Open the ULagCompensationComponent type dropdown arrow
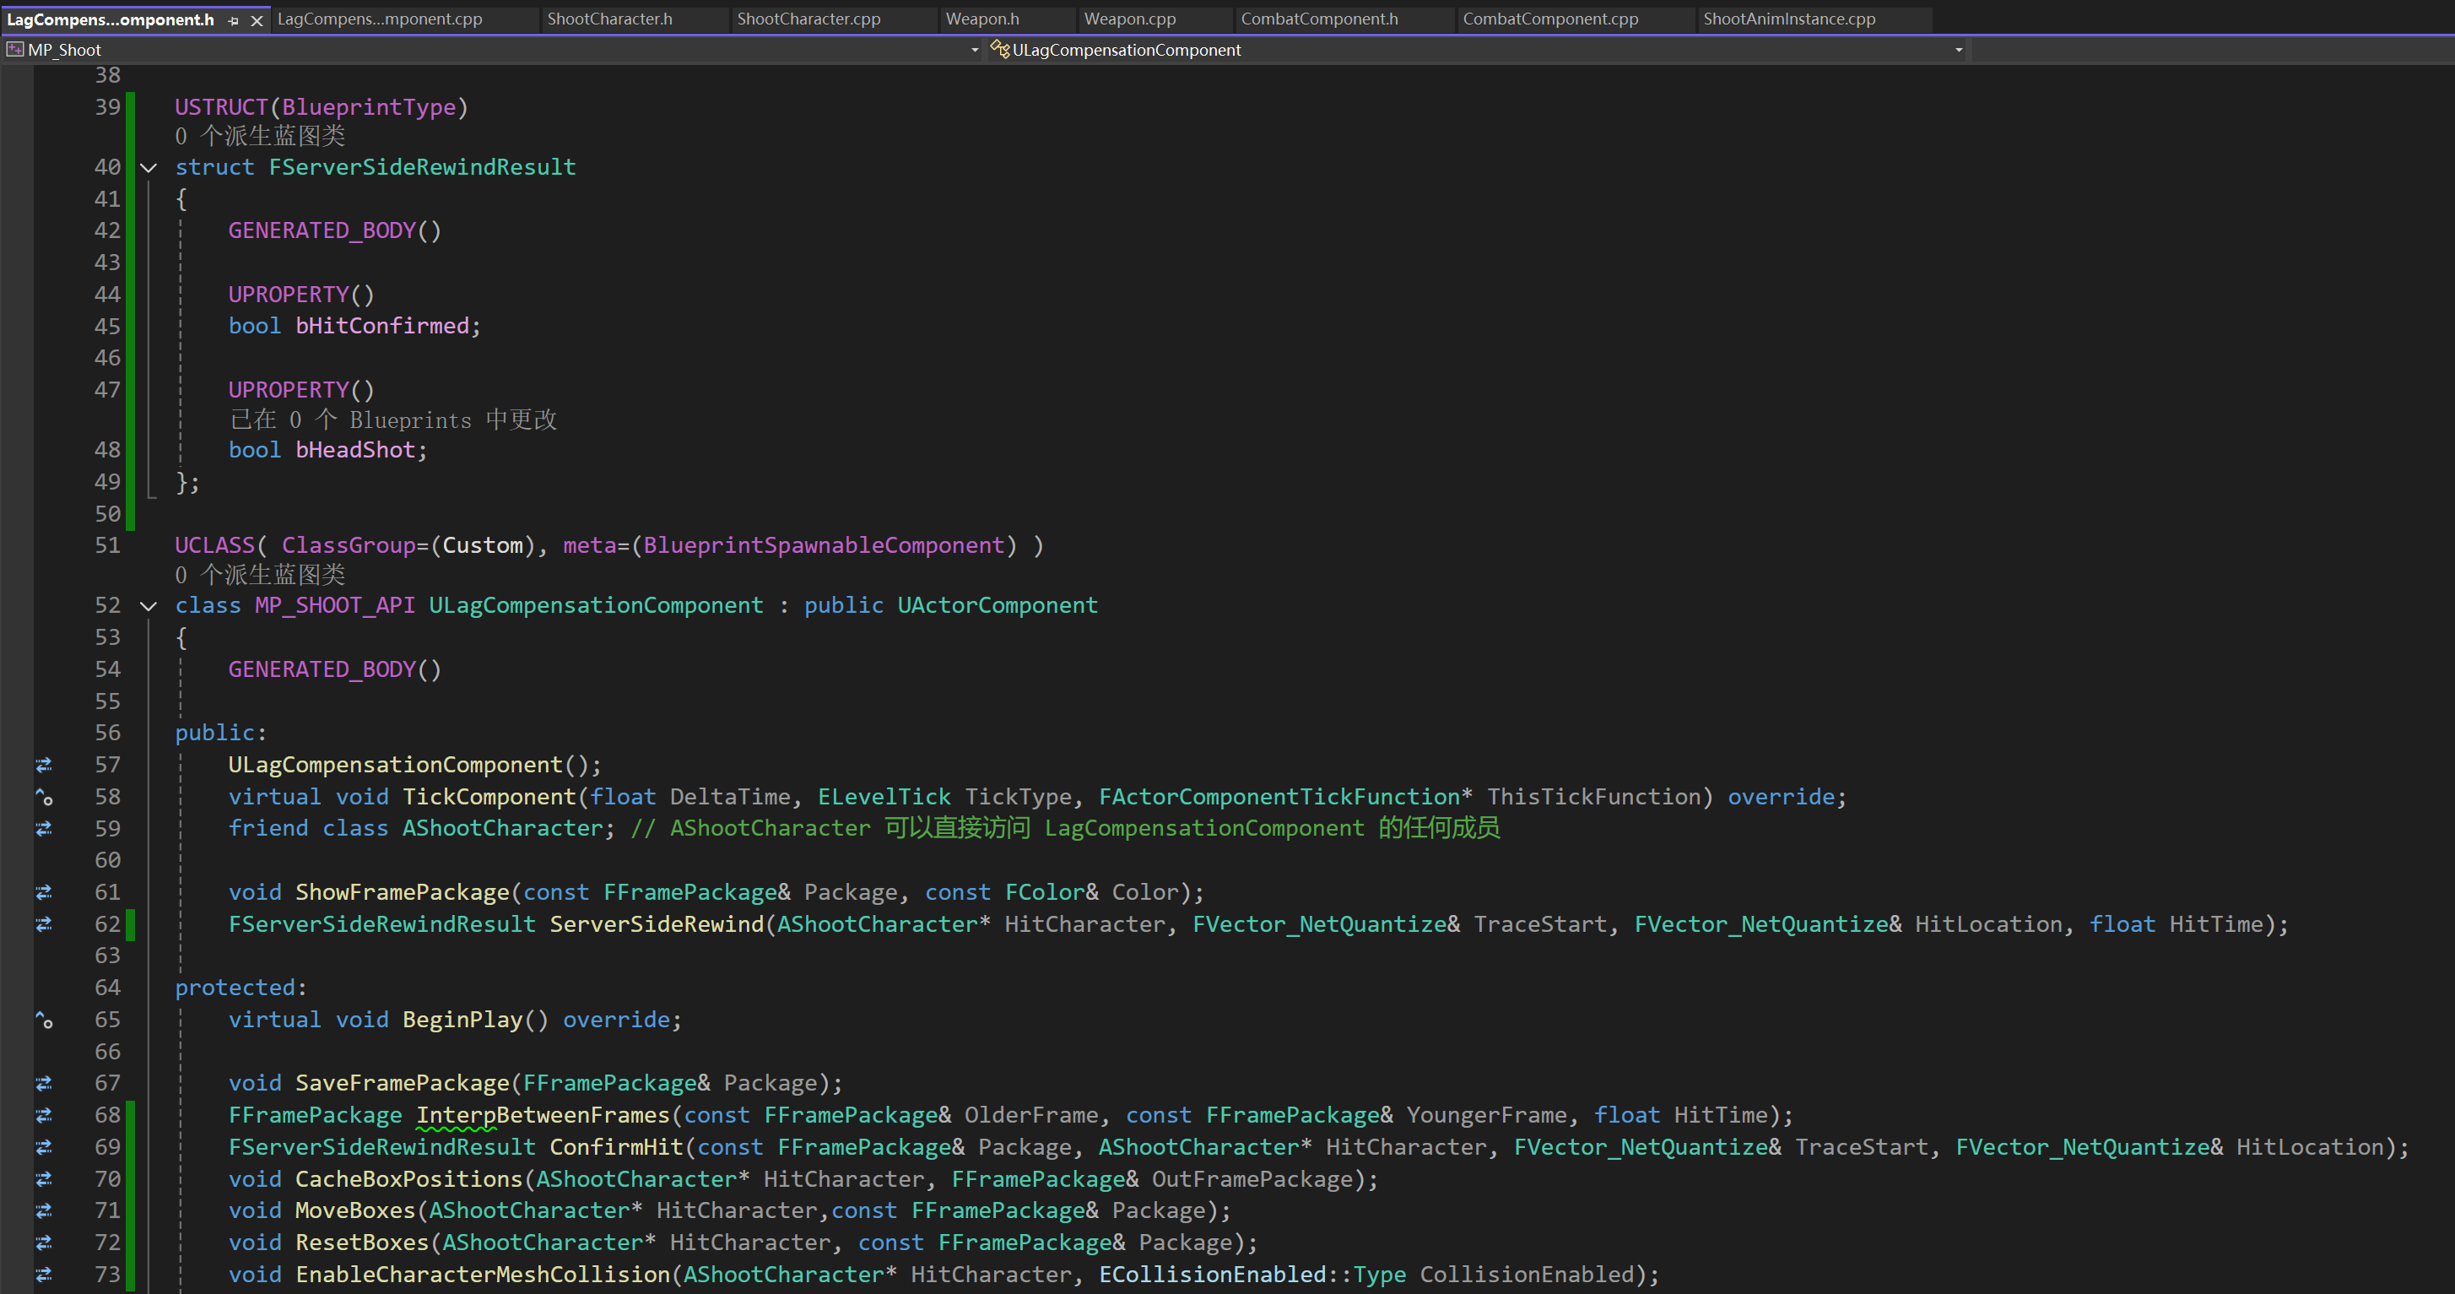The image size is (2455, 1294). (1959, 50)
